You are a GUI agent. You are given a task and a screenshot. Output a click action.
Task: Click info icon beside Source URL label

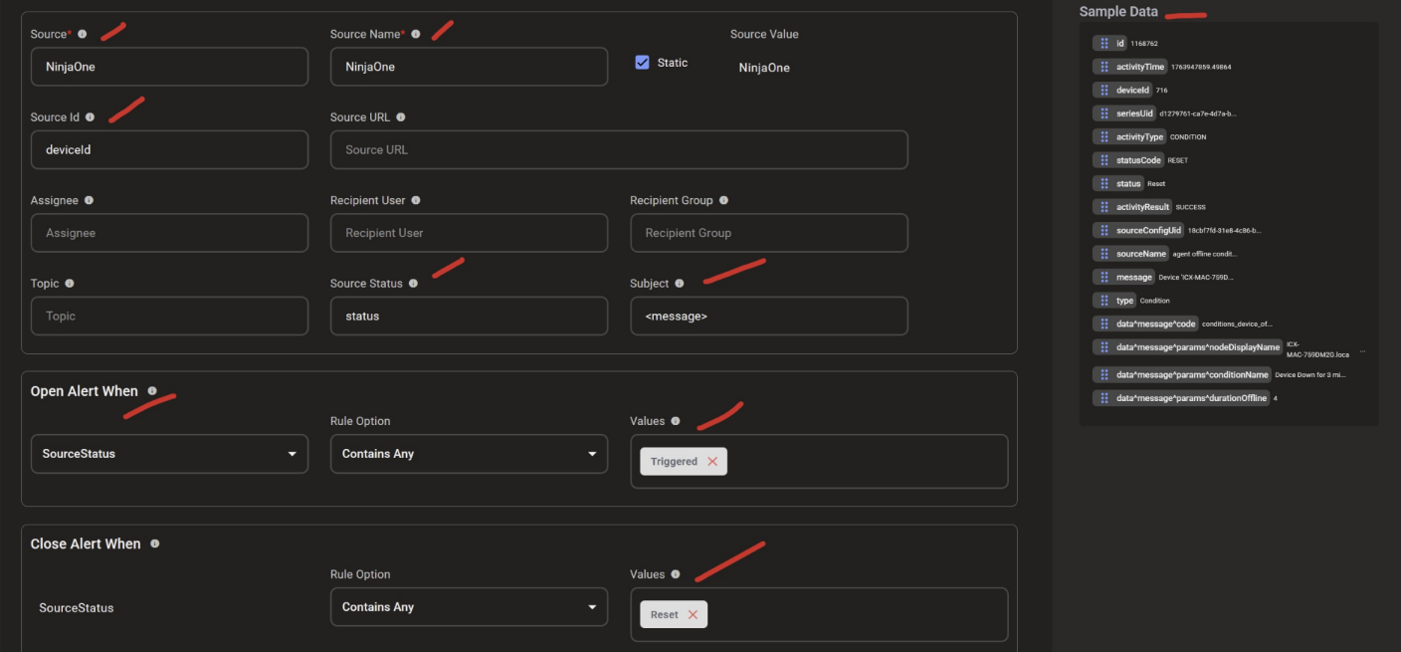[401, 117]
